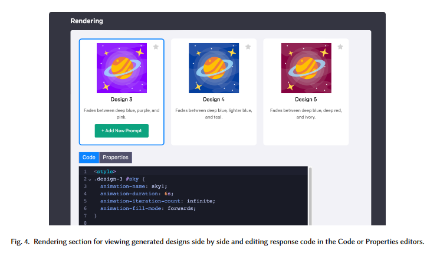This screenshot has height=259, width=440.
Task: Favorite Design 5 with its star icon
Action: [x=340, y=47]
